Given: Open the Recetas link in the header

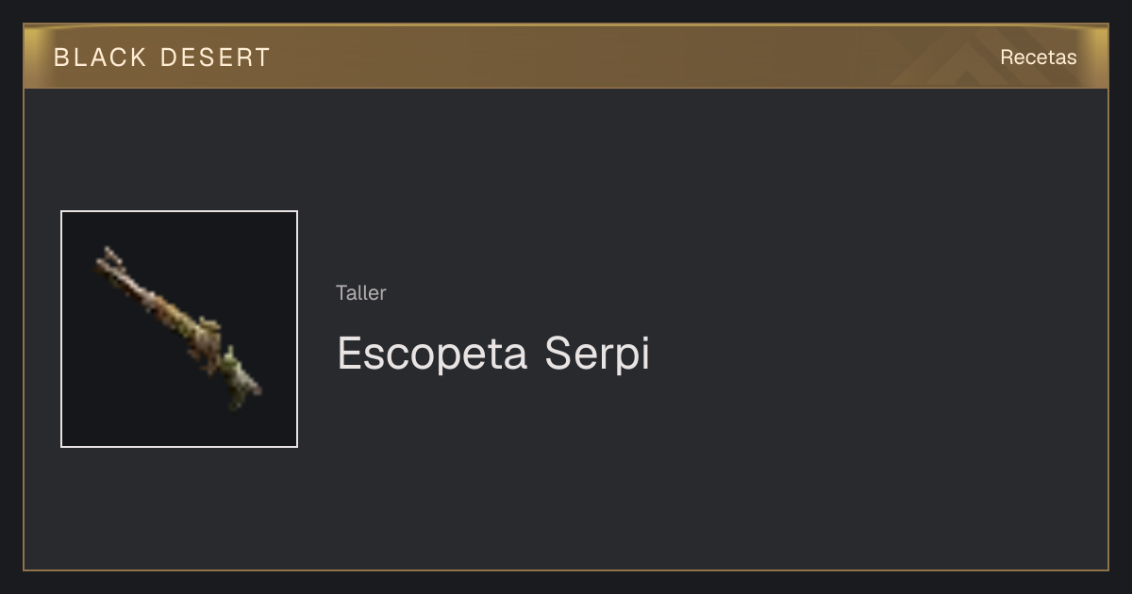Looking at the screenshot, I should click(x=1038, y=57).
